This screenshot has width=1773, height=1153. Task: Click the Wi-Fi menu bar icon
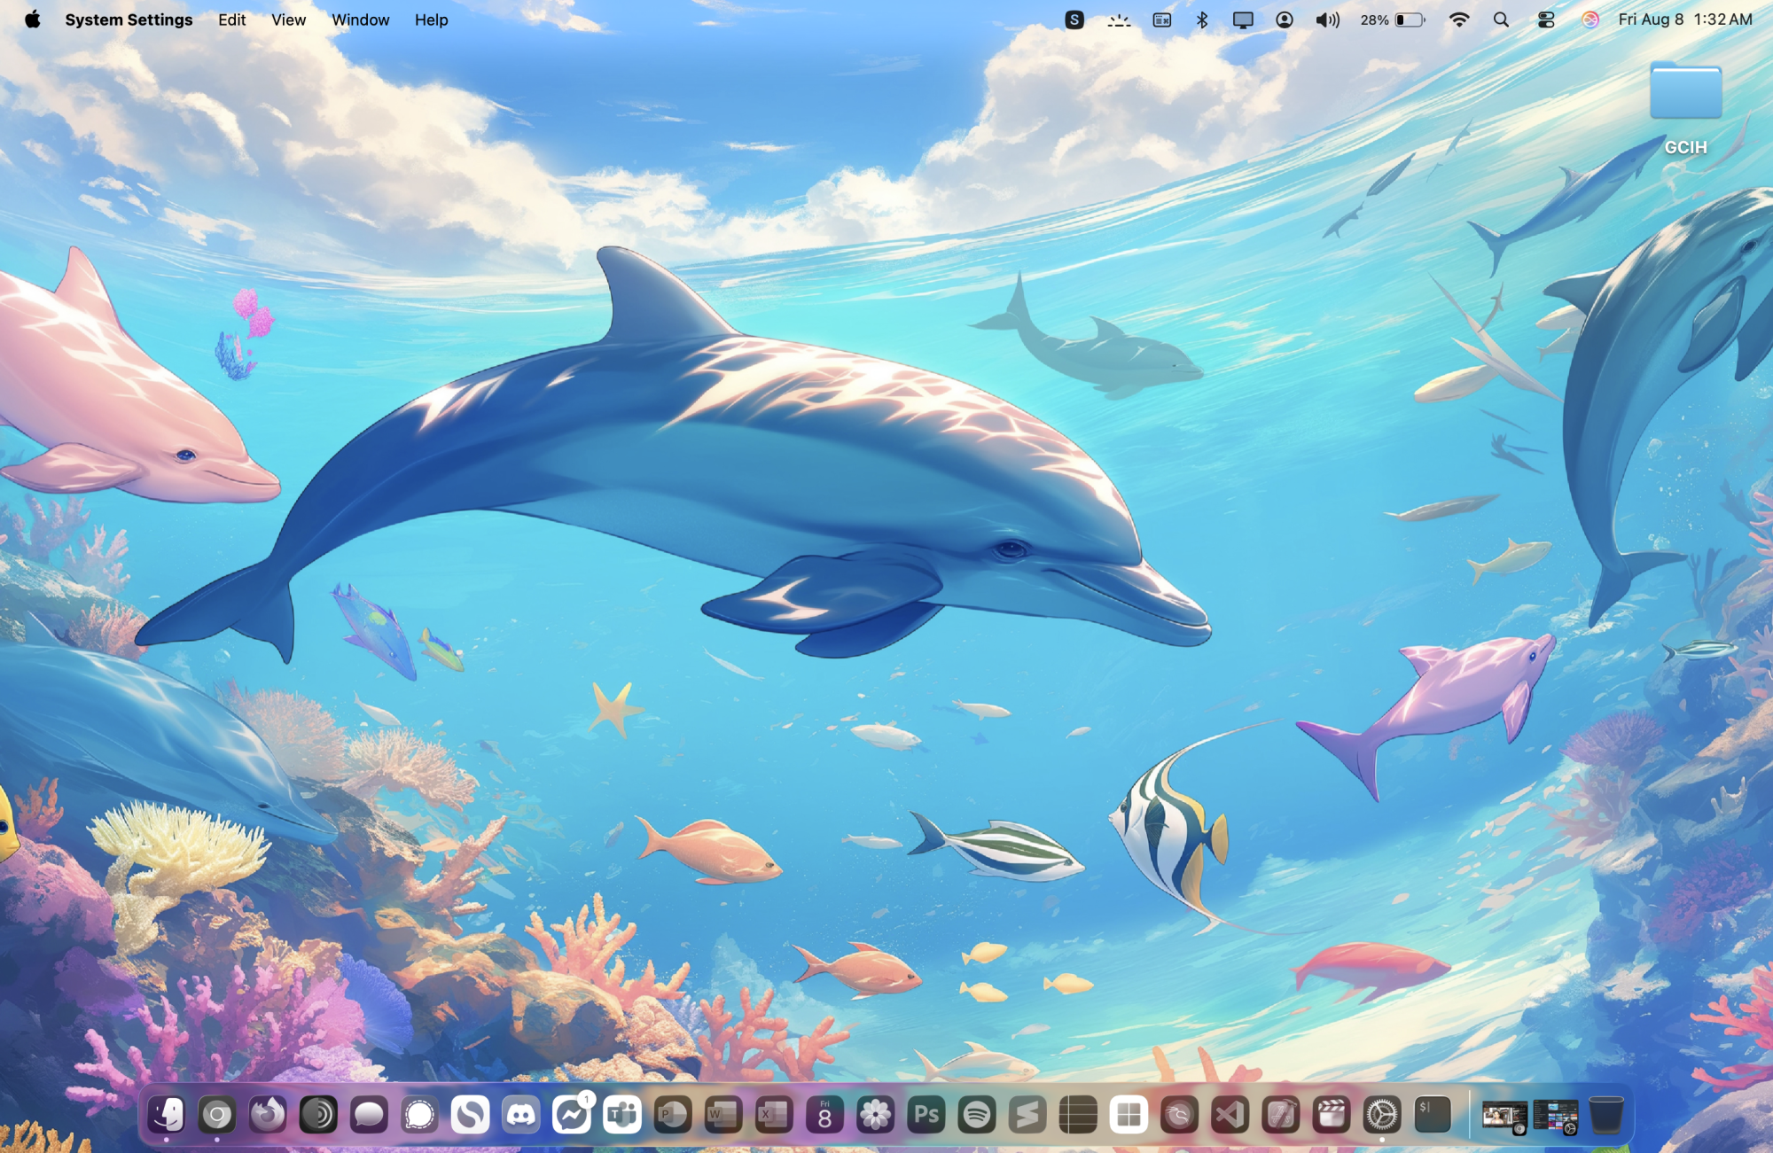click(x=1458, y=19)
